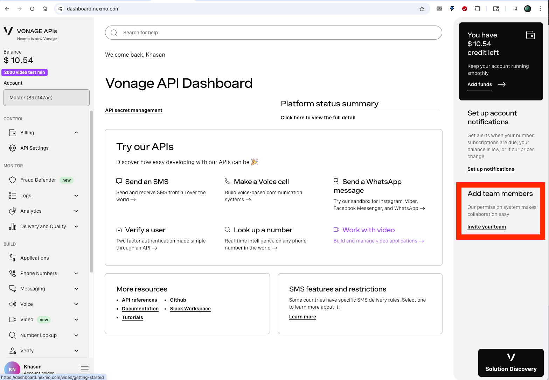Click the lightning bolt extension icon
Screen dimensions: 549x380
point(452,9)
